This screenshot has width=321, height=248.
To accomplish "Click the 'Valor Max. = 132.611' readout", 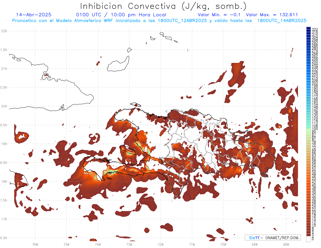I will tap(272, 15).
